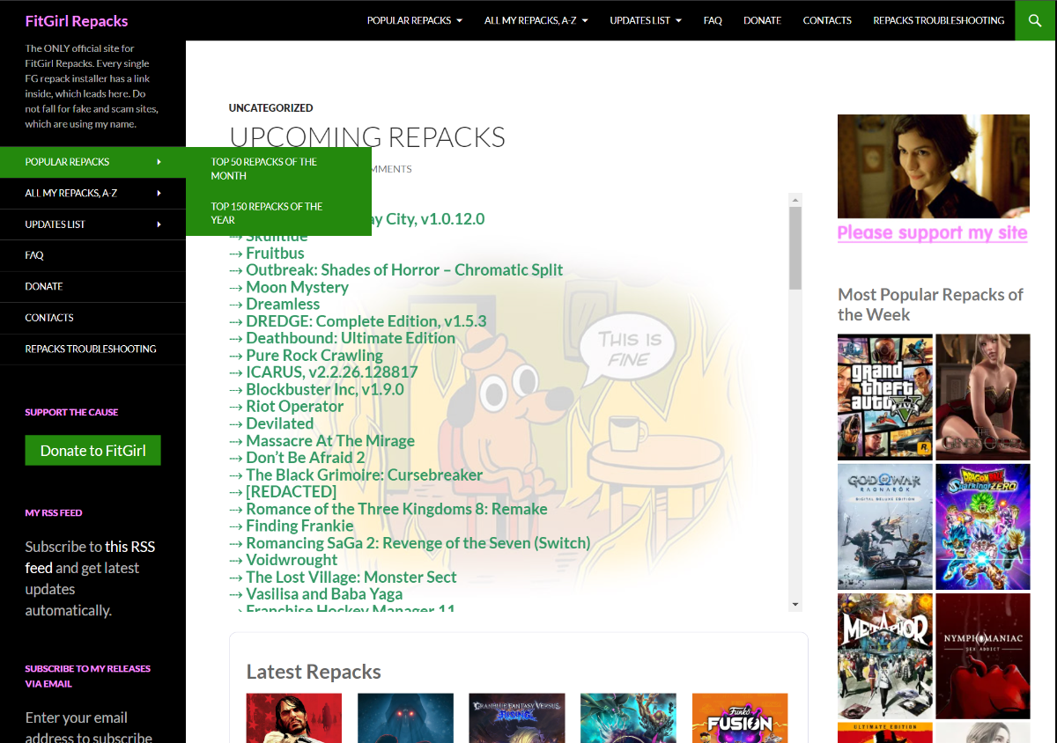Select 'Vasilisa and Baba Yaga' entry
This screenshot has height=743, width=1057.
point(322,594)
